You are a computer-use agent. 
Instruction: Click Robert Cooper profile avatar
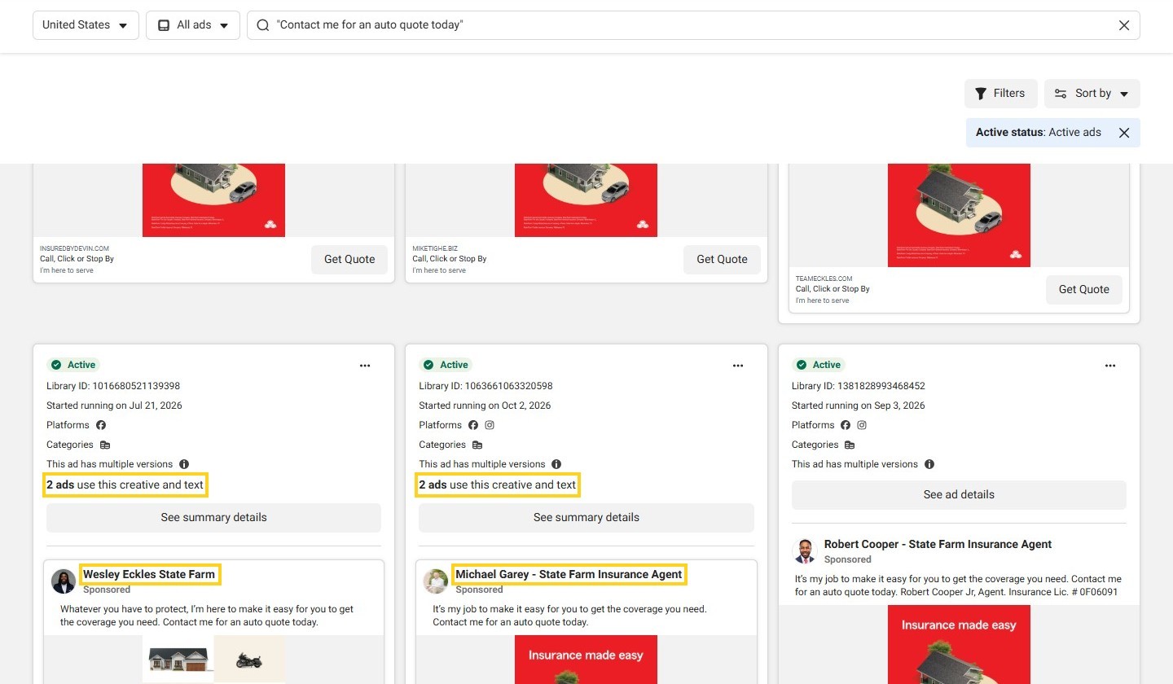(805, 551)
